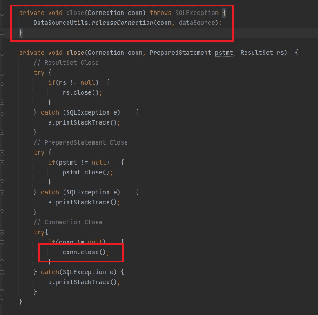
Task: Click e.printStackTrace(); in the last catch block
Action: [84, 282]
